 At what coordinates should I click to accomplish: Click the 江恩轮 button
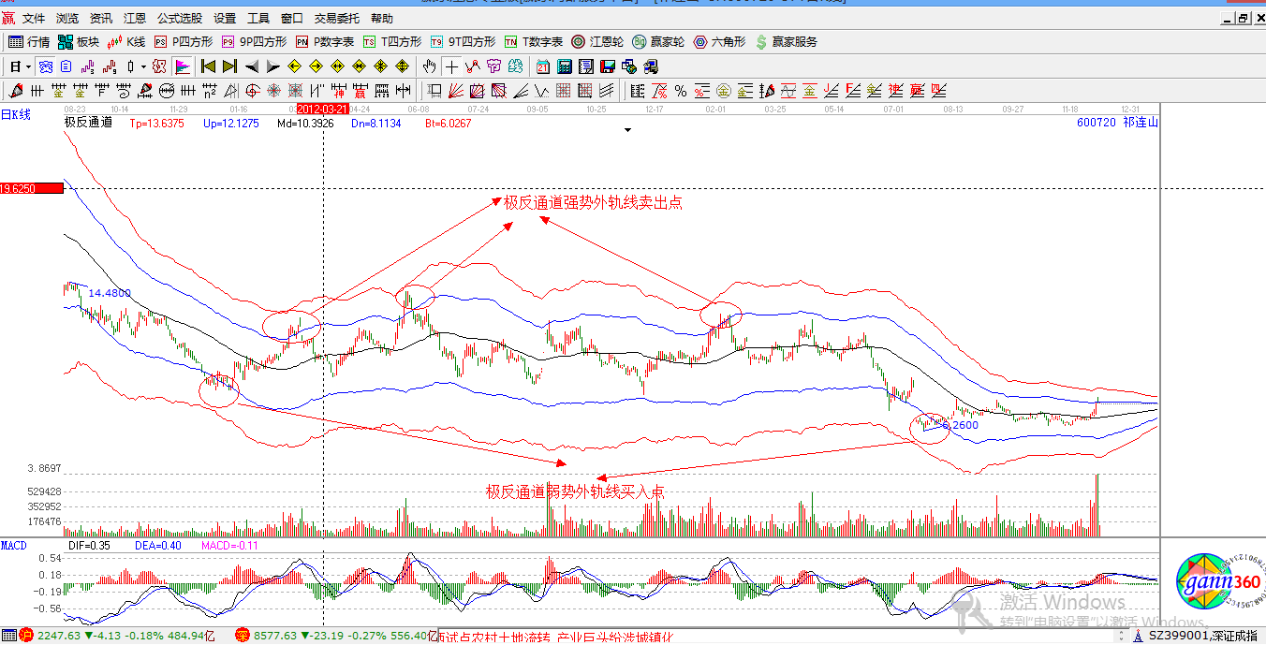point(598,42)
